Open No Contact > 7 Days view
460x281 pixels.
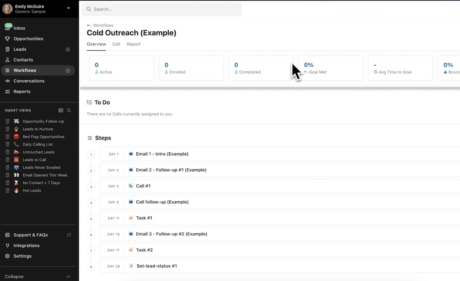point(41,183)
